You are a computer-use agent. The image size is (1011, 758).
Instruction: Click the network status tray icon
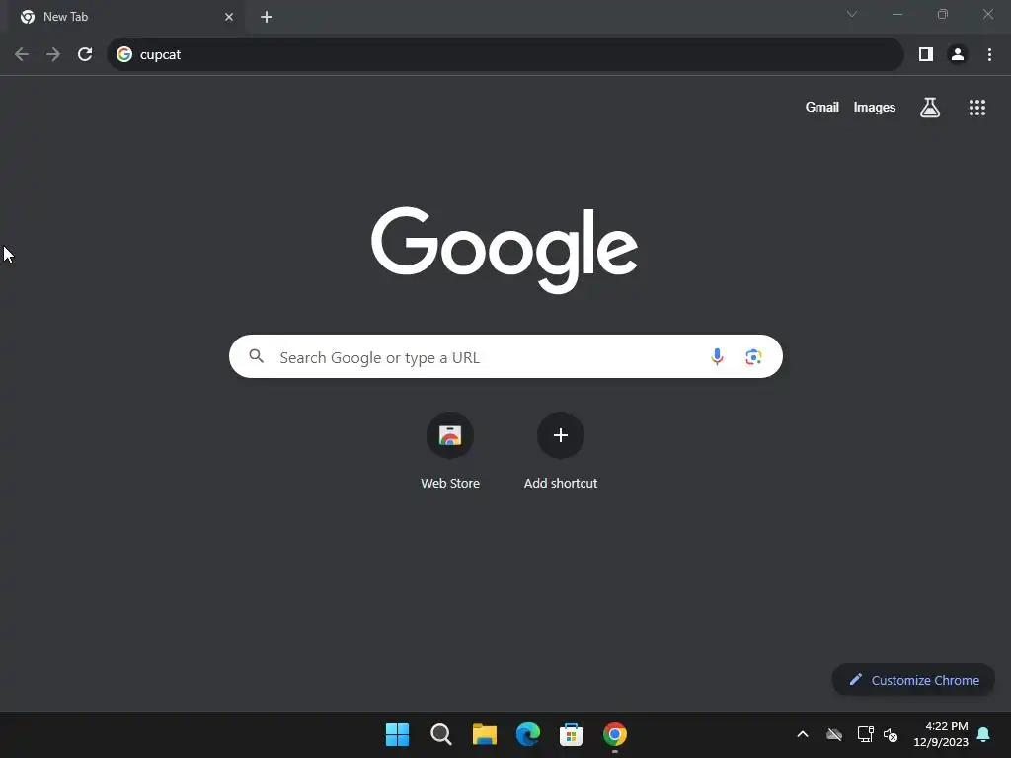tap(865, 734)
